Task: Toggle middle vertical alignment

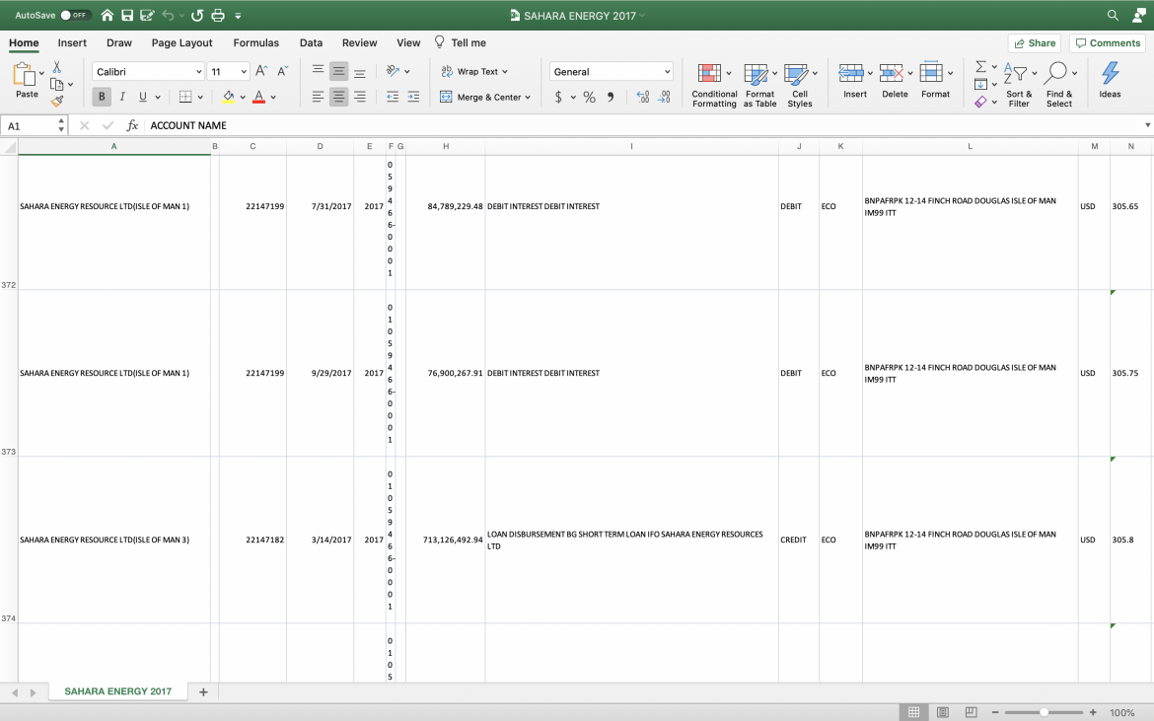Action: coord(338,71)
